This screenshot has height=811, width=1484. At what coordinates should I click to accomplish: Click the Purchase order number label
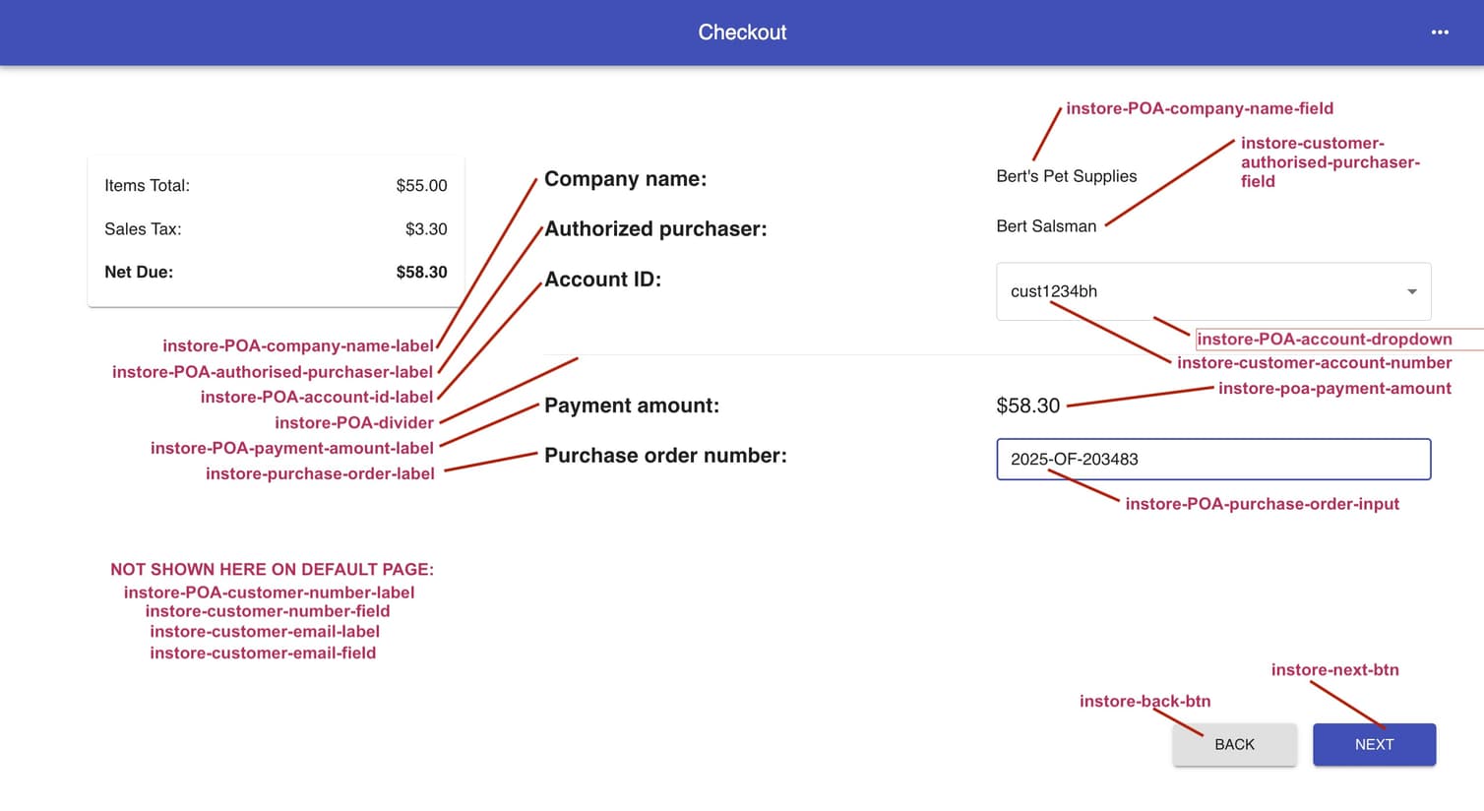tap(665, 456)
